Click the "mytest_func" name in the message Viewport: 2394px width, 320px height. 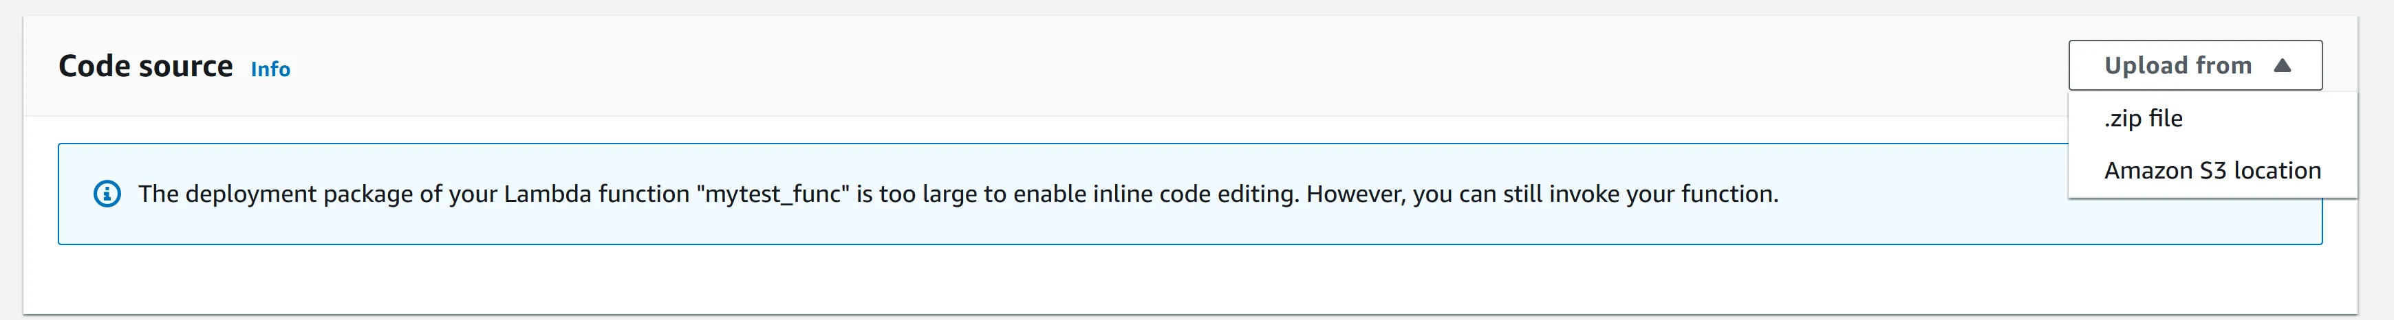point(773,194)
